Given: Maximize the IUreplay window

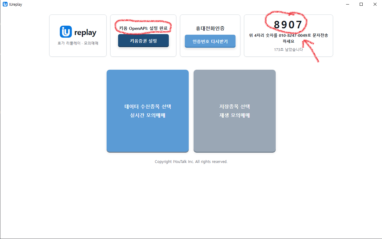Looking at the screenshot, I should [x=361, y=4].
